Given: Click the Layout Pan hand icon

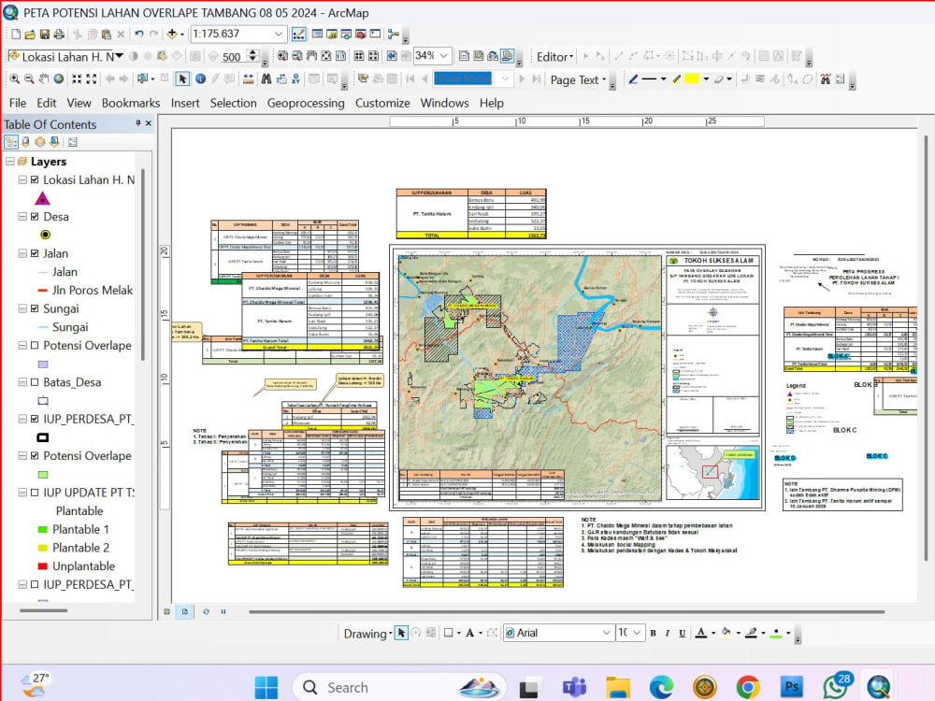Looking at the screenshot, I should (x=311, y=56).
